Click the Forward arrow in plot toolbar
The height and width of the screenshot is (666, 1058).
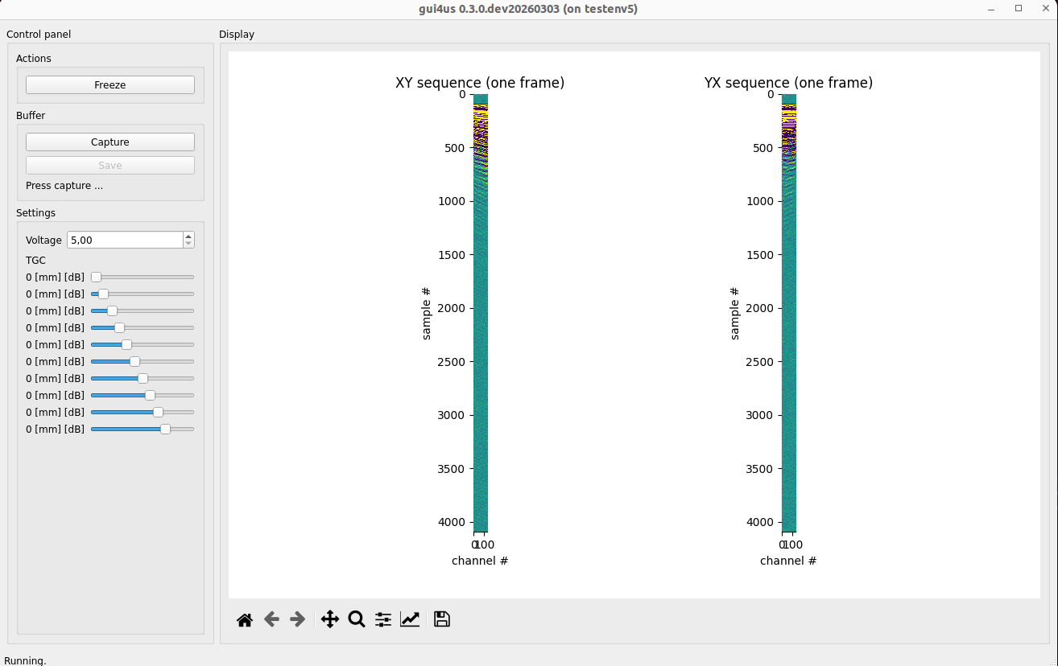297,619
